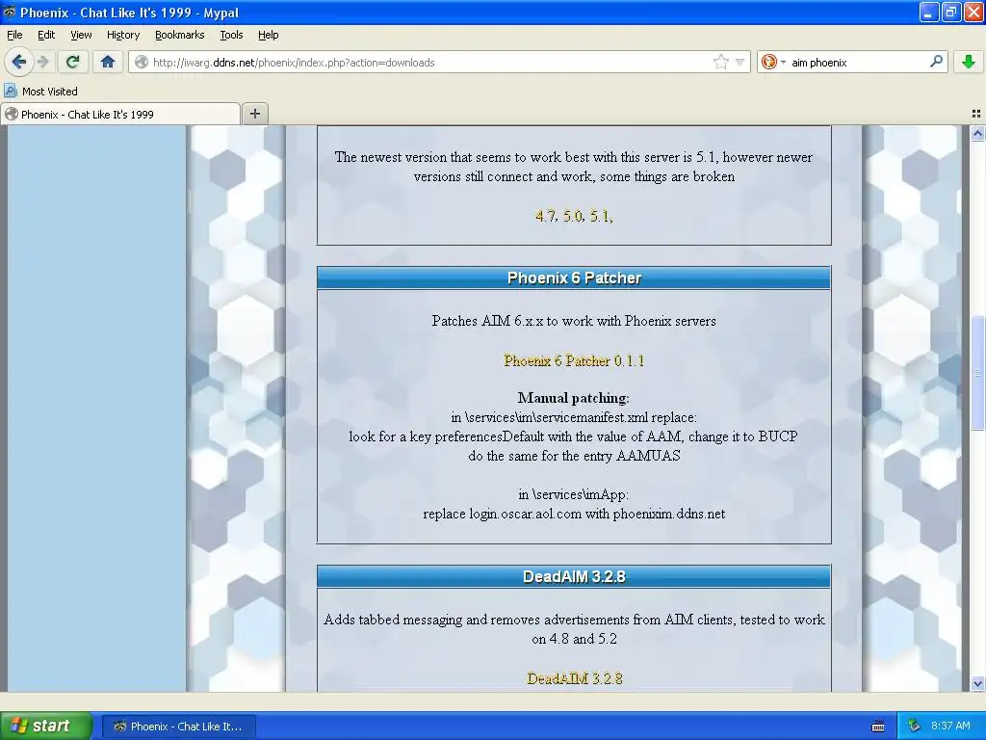The height and width of the screenshot is (740, 986).
Task: Restore down the Mypal window
Action: [951, 12]
